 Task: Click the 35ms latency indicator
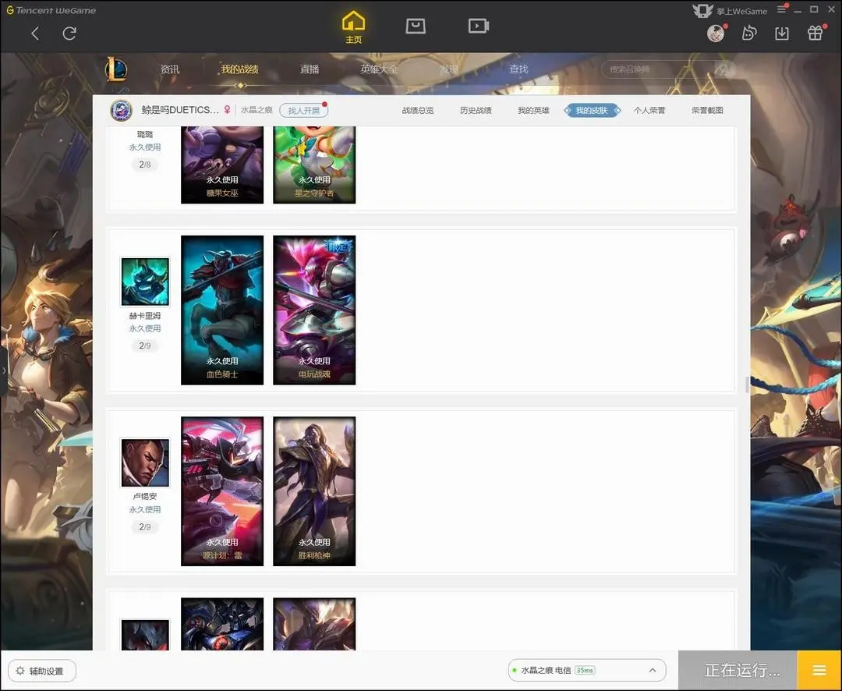pos(585,670)
